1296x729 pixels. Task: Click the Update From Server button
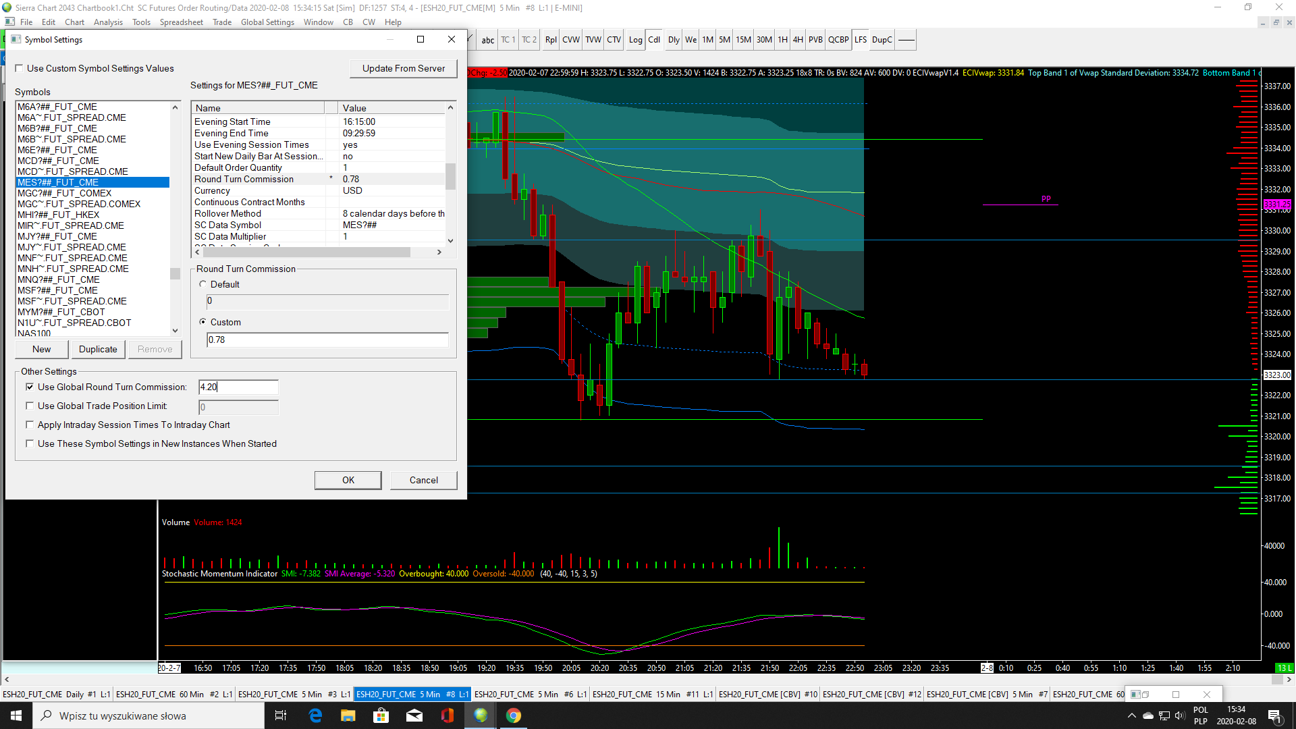tap(403, 68)
